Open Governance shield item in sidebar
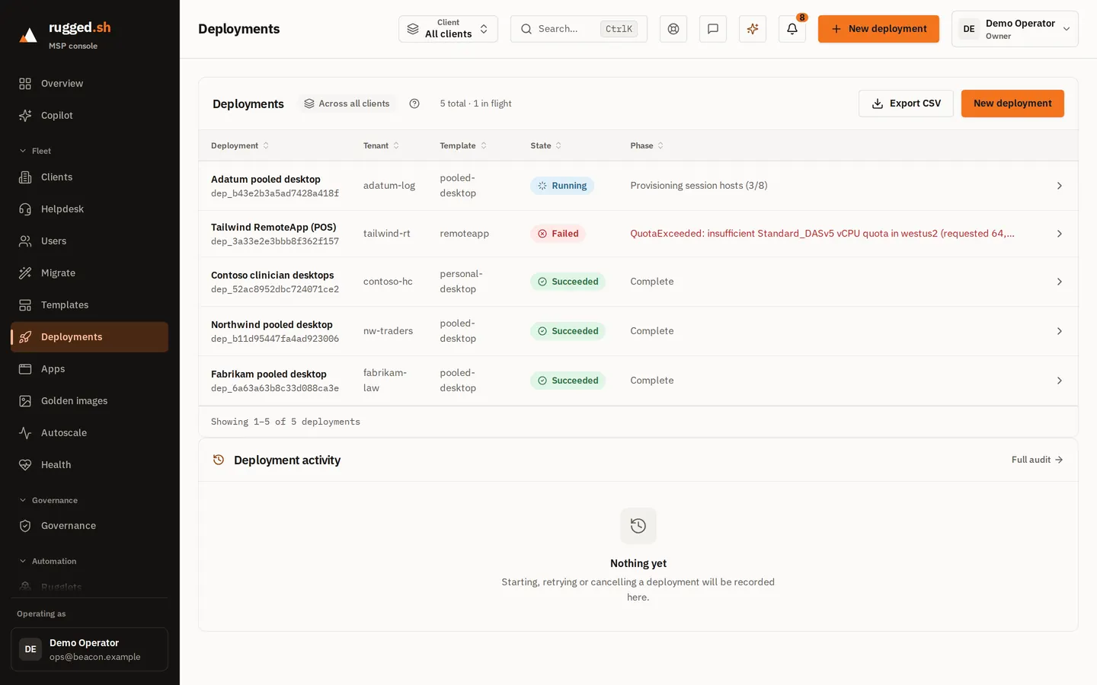1097x685 pixels. (x=89, y=526)
